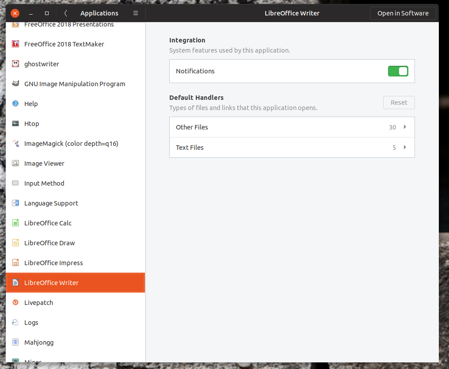Viewport: 449px width, 369px height.
Task: Expand the Other Files row arrow
Action: 405,127
